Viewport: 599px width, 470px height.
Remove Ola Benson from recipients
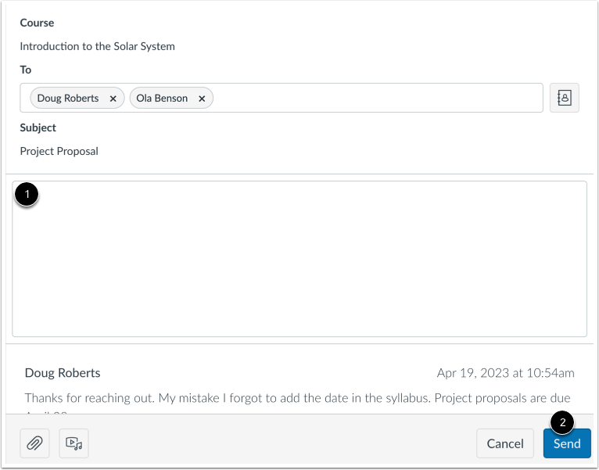tap(202, 99)
